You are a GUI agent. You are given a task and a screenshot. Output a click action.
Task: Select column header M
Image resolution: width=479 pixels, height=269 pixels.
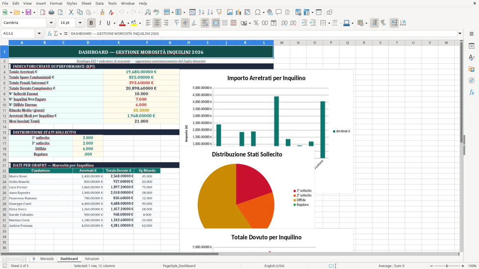[x=281, y=43]
